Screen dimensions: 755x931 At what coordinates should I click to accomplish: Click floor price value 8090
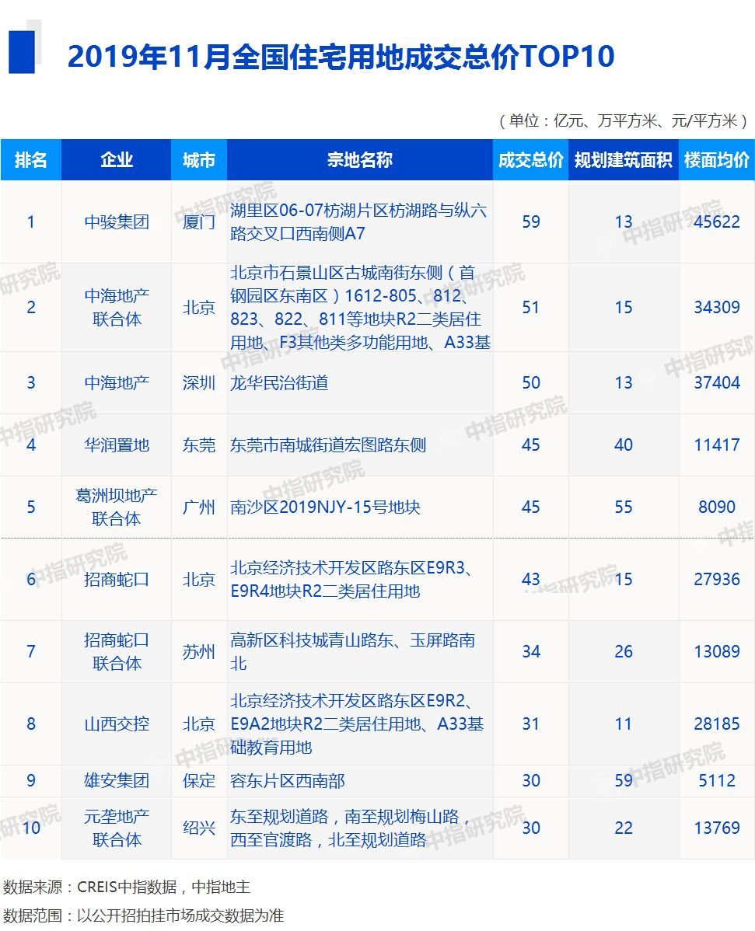717,507
